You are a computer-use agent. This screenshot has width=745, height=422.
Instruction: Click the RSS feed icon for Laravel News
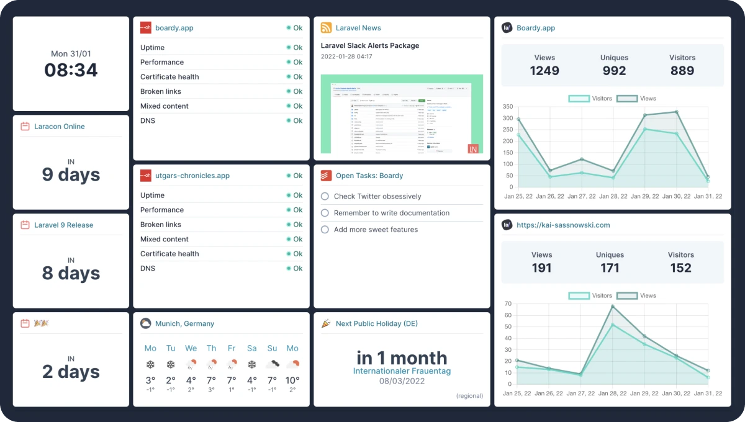click(x=326, y=28)
